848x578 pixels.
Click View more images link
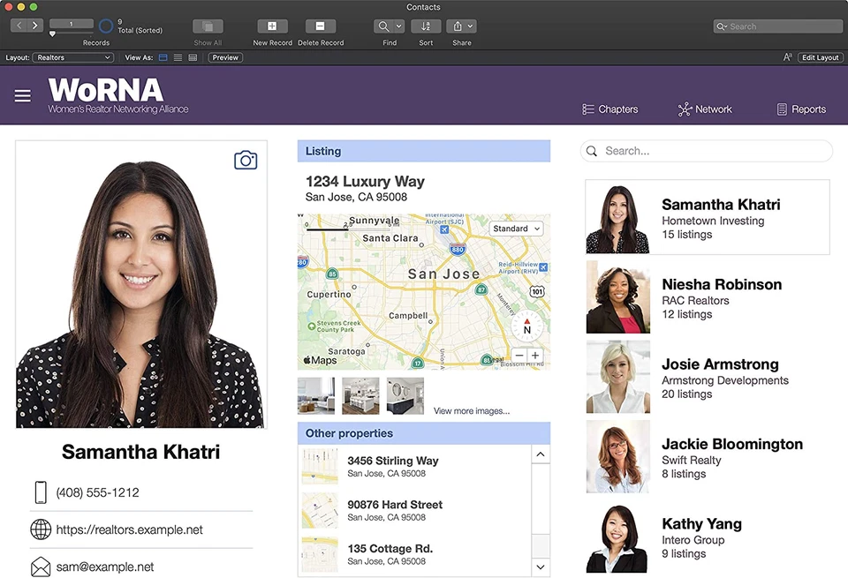coord(472,411)
